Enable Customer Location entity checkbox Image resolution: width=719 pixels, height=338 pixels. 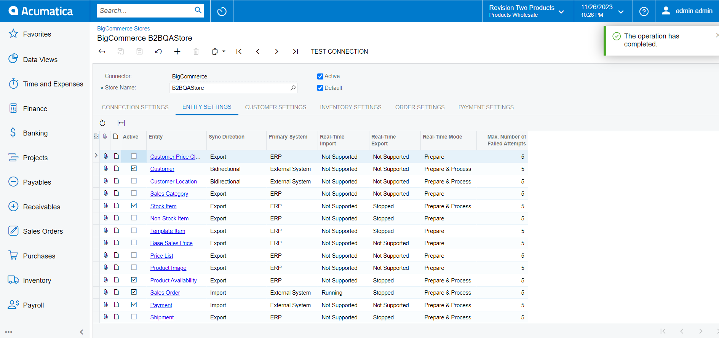pyautogui.click(x=134, y=181)
